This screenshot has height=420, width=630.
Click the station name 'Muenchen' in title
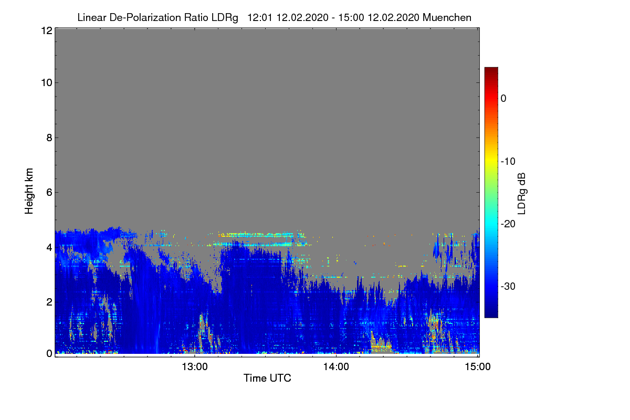(x=447, y=17)
